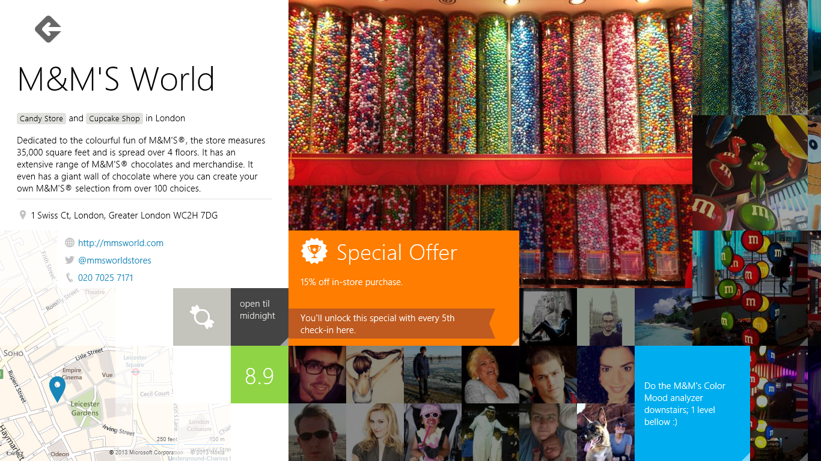Open the @mmsworldstores Twitter link

[115, 261]
